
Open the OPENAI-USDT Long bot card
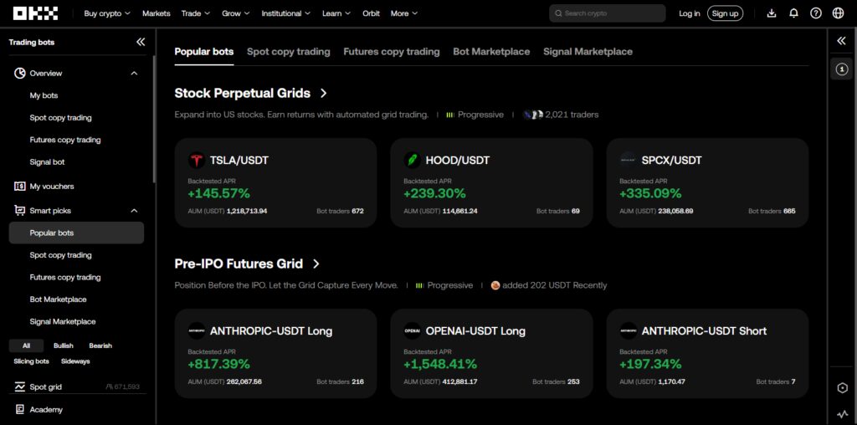pyautogui.click(x=491, y=353)
